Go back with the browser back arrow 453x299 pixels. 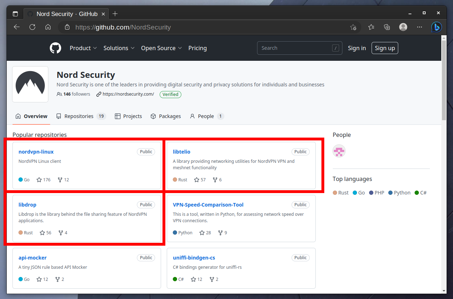17,27
